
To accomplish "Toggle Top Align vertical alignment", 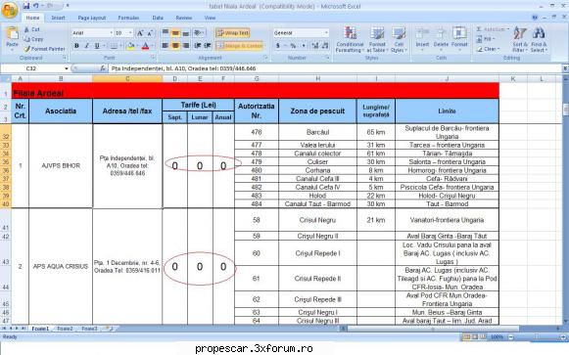I will coord(166,33).
